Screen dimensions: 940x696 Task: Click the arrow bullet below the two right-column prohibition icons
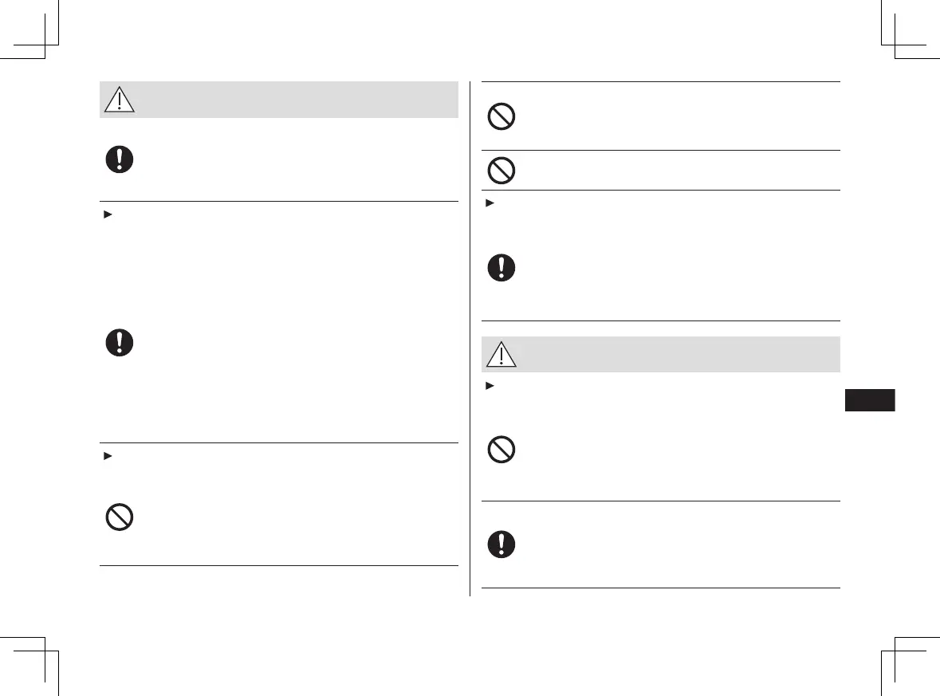[x=487, y=204]
